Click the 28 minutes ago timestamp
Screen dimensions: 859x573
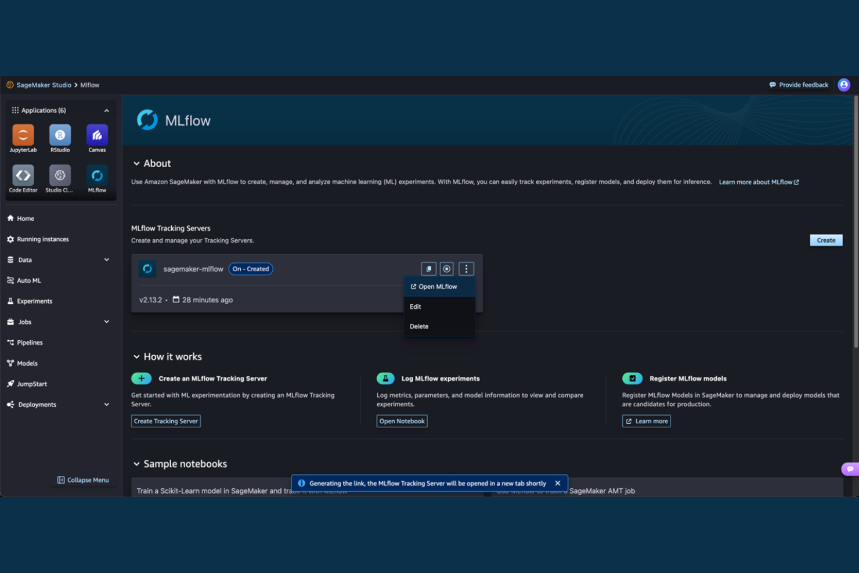tap(207, 300)
